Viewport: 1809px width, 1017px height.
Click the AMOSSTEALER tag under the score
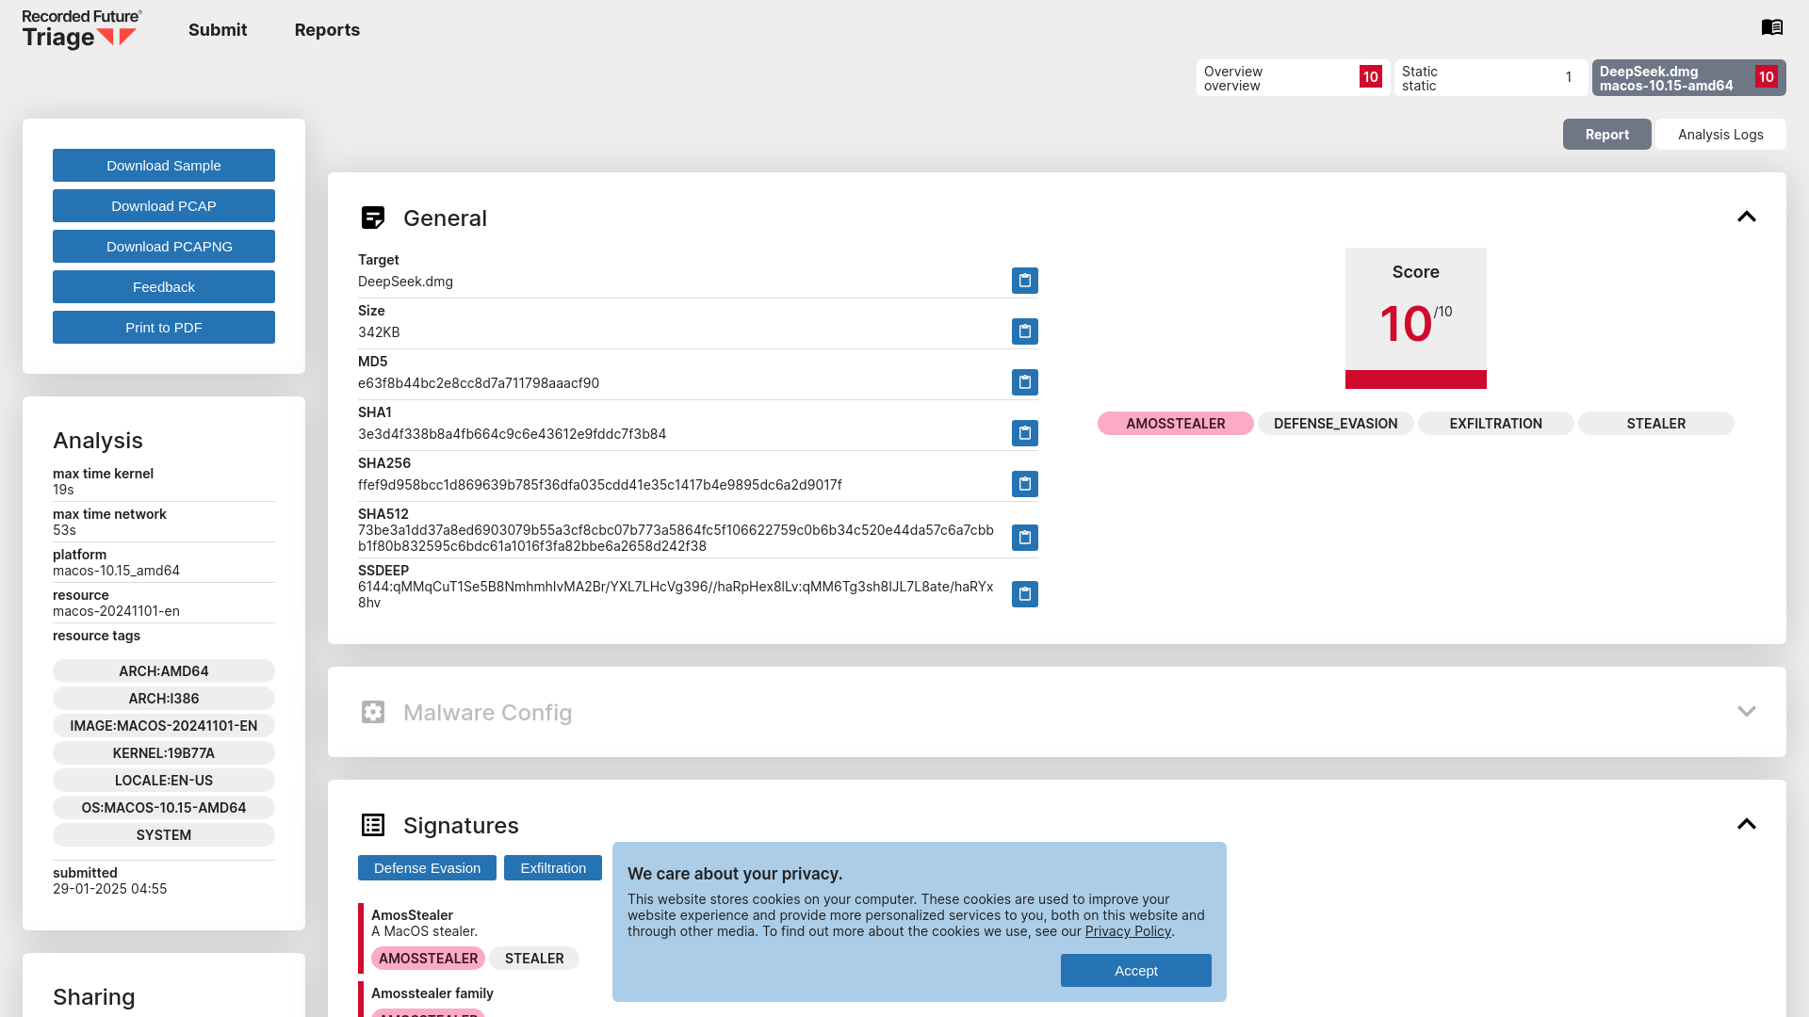1176,424
